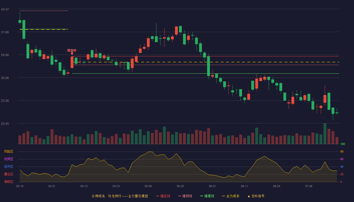The width and height of the screenshot is (354, 202).
Task: Toggle the 主力成本 legend entry
Action: 231,196
